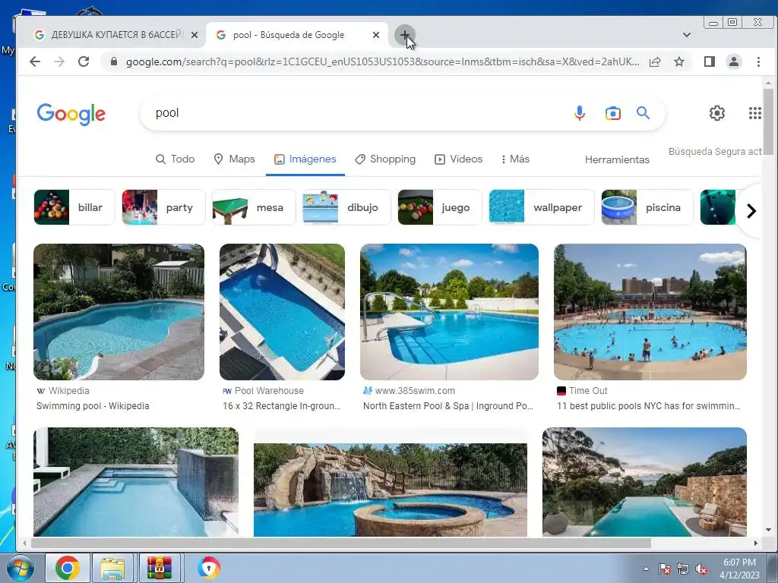
Task: Open Windows Explorer in the taskbar
Action: [112, 568]
